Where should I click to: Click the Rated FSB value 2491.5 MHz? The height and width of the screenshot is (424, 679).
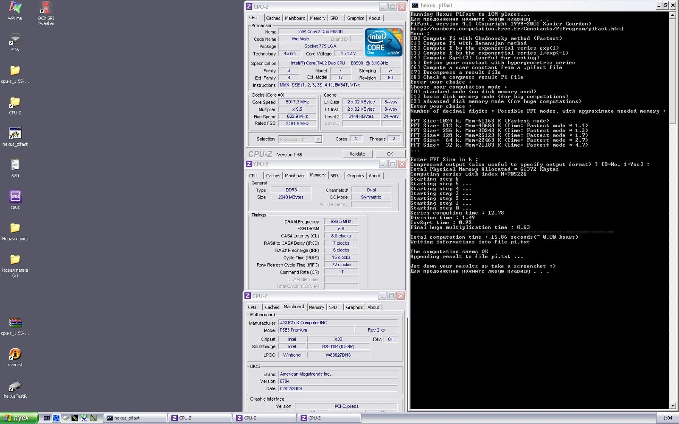pos(297,124)
